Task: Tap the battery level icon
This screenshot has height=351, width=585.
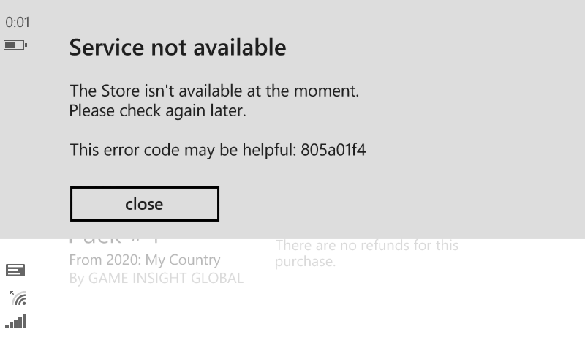Action: 15,45
